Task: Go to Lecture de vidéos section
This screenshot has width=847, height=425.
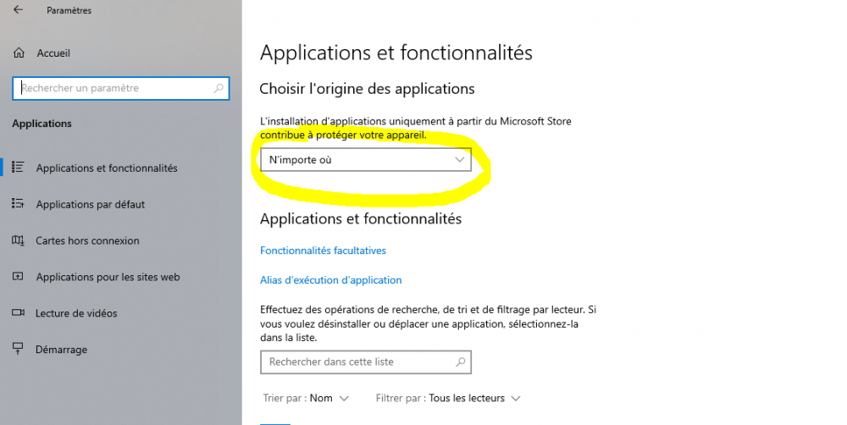Action: click(x=76, y=313)
